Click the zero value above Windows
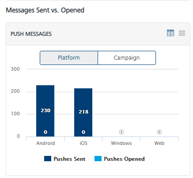The height and width of the screenshot is (178, 193). coord(121,132)
